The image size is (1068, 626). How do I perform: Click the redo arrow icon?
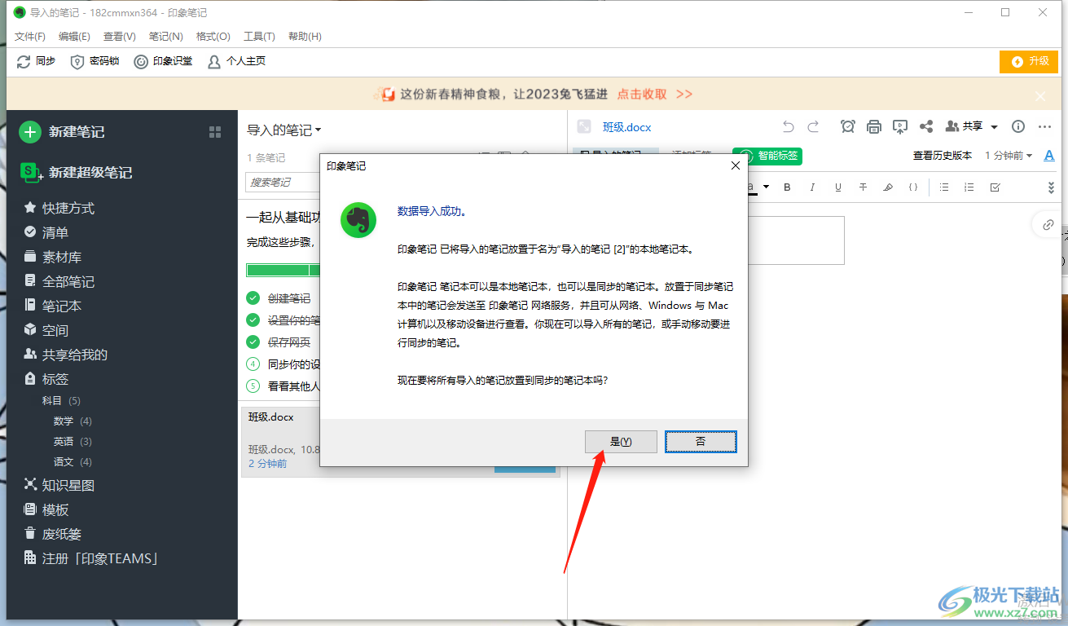click(x=813, y=126)
